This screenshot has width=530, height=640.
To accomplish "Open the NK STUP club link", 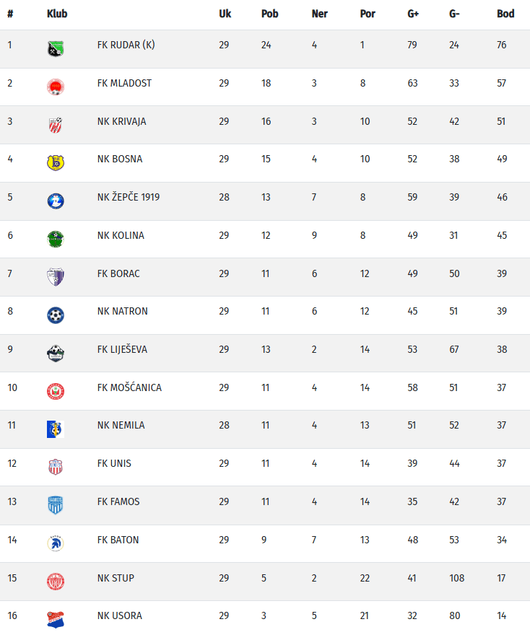I will (116, 578).
